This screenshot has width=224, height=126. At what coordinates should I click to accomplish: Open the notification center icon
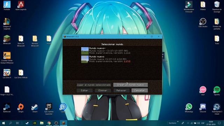(x=219, y=123)
